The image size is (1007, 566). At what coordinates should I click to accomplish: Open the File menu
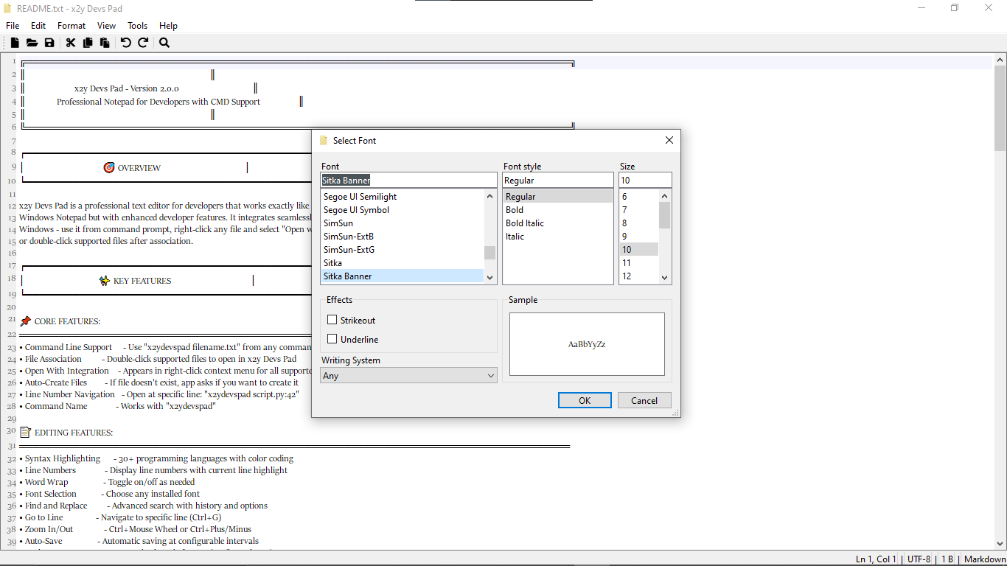tap(13, 26)
